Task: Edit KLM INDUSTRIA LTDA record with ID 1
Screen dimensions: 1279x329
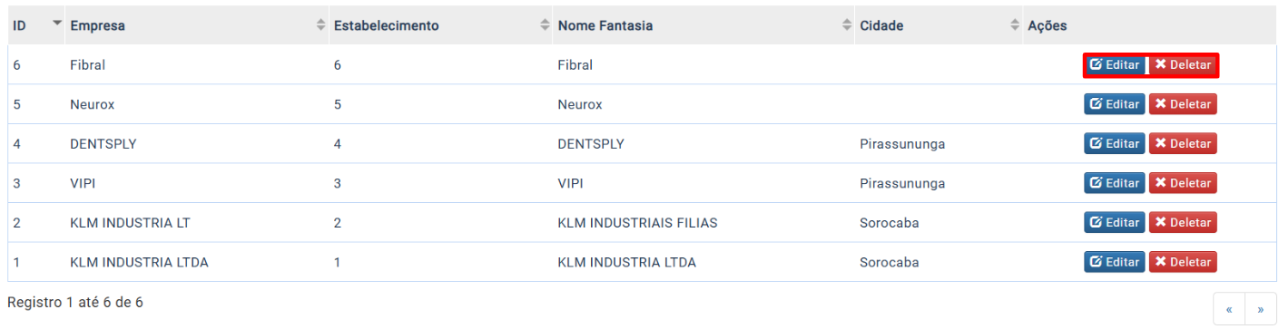Action: pos(1115,262)
